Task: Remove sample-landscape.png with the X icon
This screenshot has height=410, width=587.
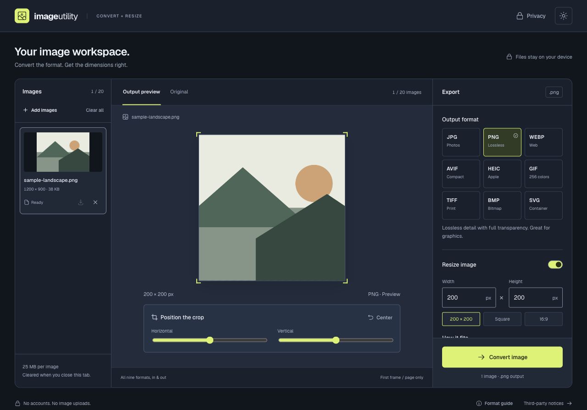Action: click(x=95, y=202)
